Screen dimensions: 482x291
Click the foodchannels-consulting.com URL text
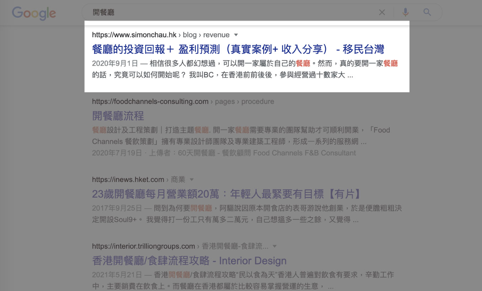150,101
